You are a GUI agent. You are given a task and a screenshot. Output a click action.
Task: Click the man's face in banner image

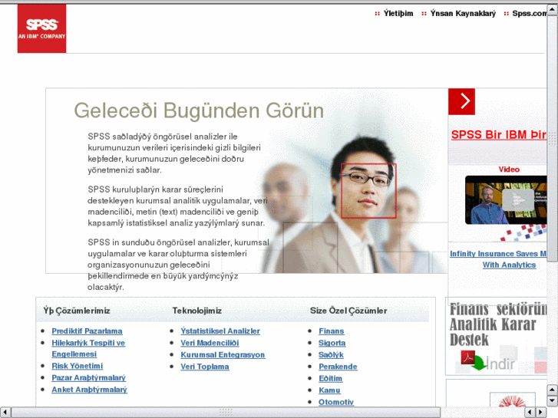click(x=368, y=190)
